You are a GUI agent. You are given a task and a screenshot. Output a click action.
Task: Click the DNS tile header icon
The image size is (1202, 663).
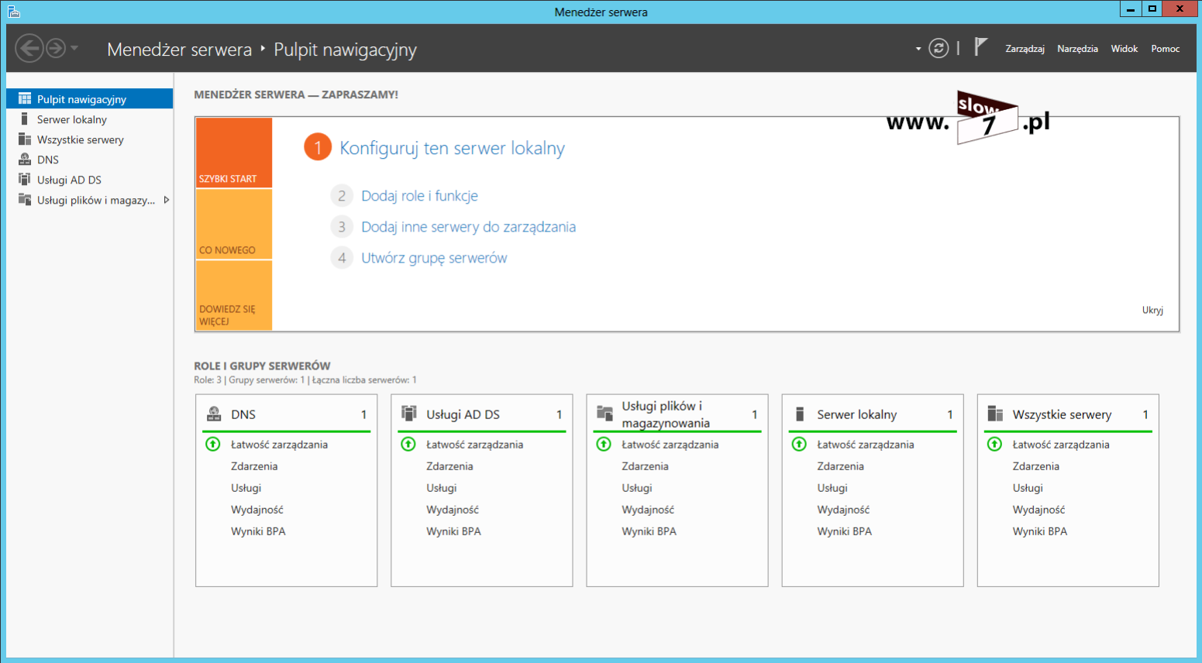pos(214,414)
